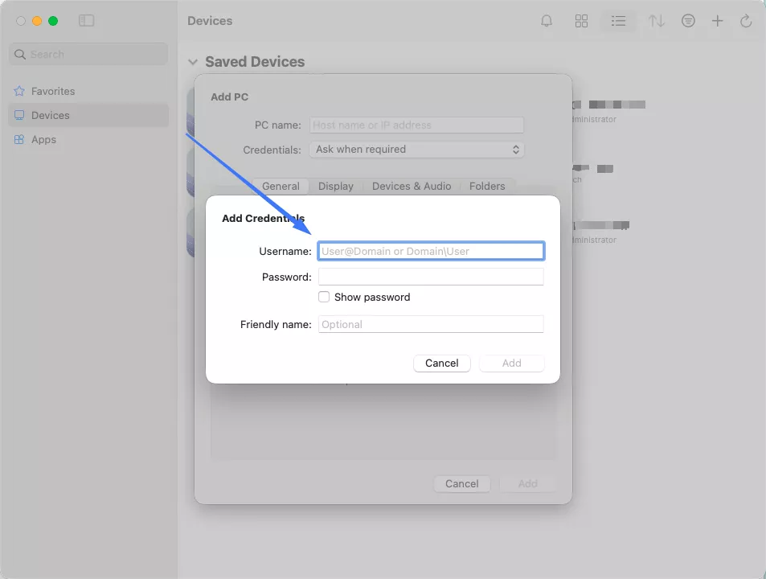This screenshot has width=766, height=579.
Task: Open the filter icon in toolbar
Action: click(x=688, y=21)
